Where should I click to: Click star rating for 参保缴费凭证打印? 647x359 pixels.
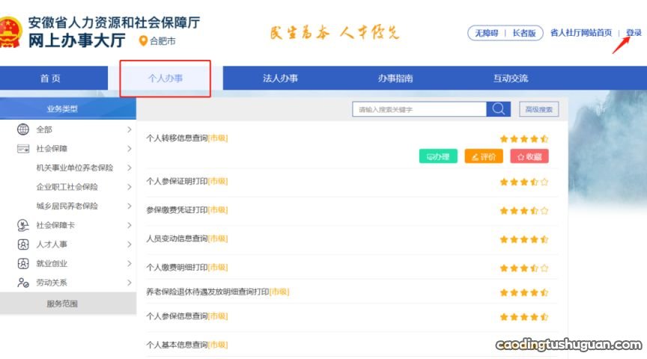click(524, 211)
